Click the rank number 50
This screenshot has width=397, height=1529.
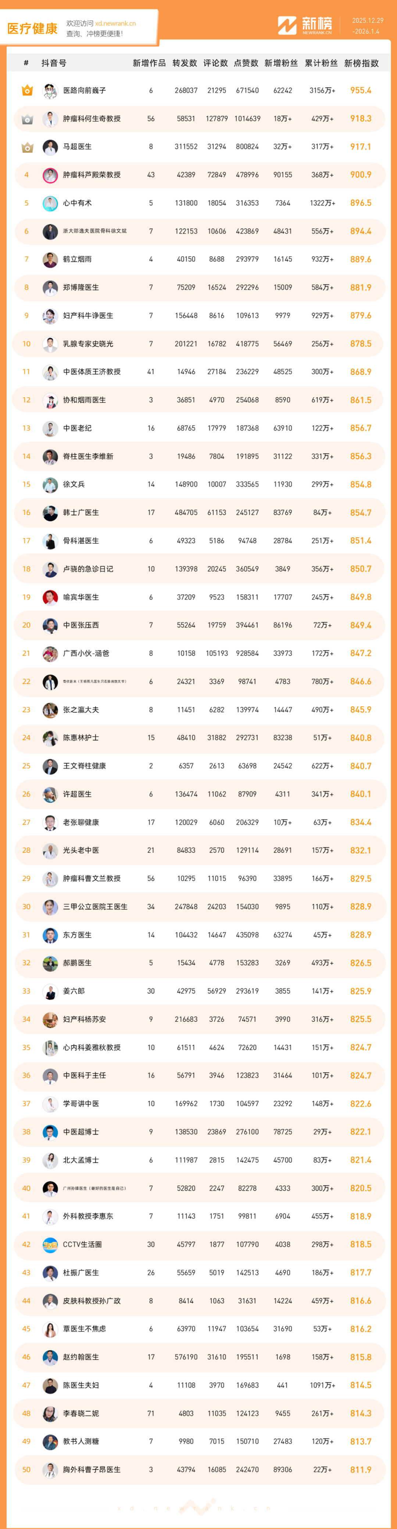click(x=26, y=1470)
